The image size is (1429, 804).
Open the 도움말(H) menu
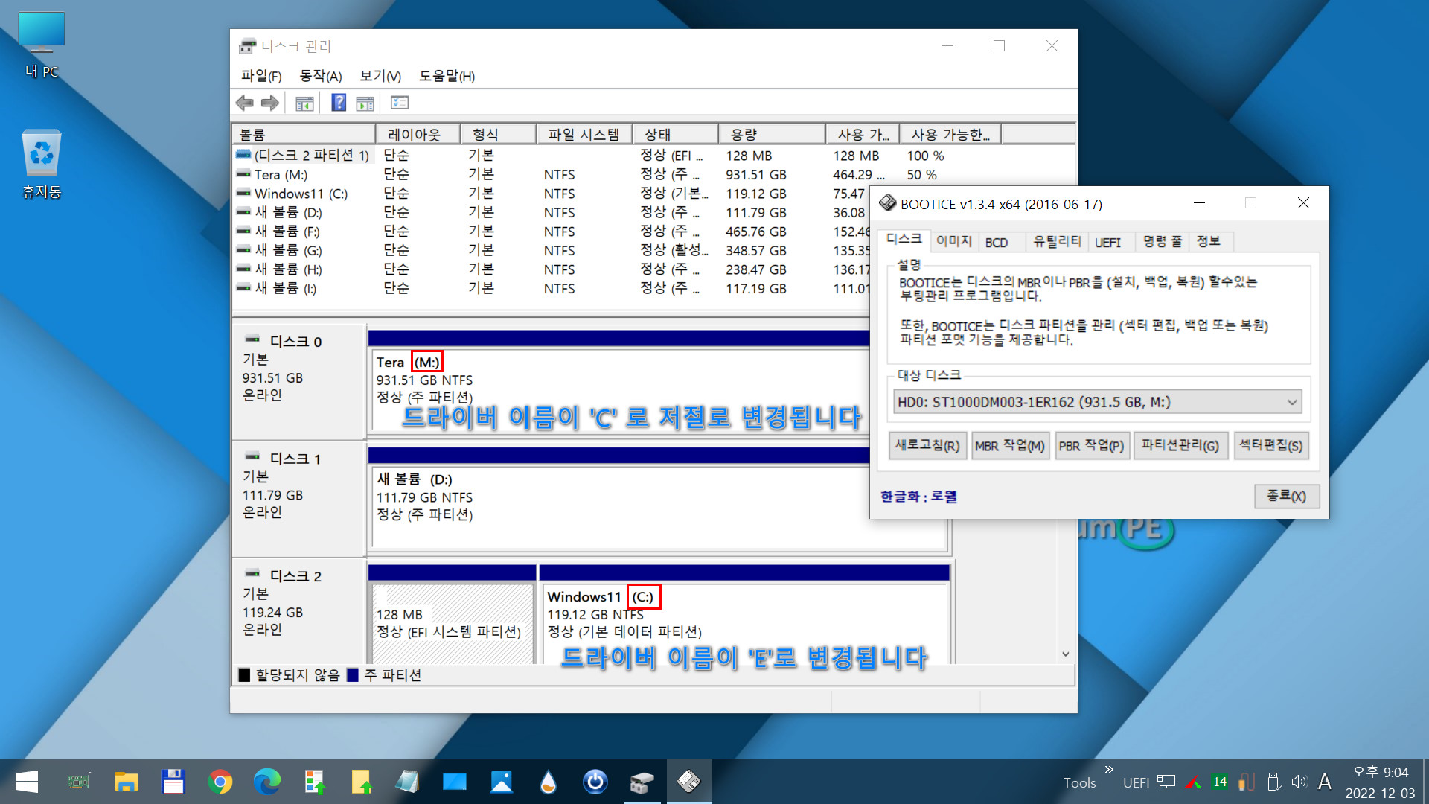point(447,76)
